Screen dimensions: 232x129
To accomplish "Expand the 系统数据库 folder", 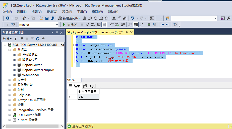I will [x=14, y=55].
